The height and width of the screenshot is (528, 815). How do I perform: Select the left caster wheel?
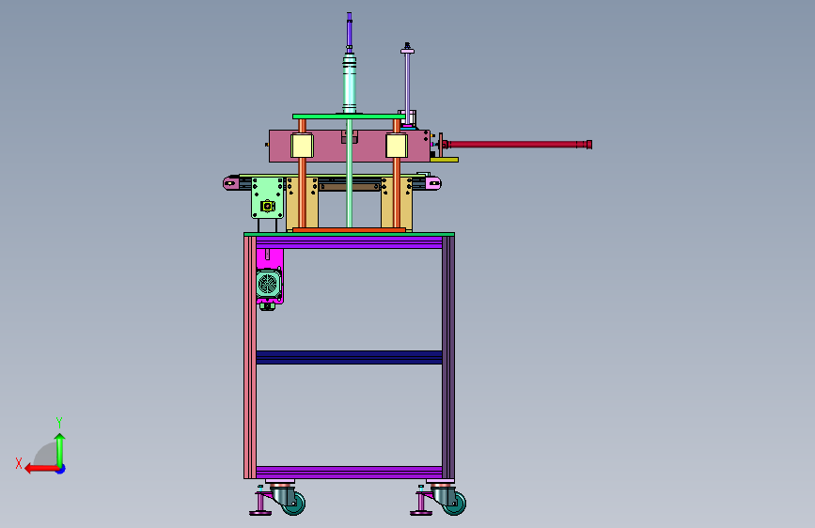[x=295, y=504]
